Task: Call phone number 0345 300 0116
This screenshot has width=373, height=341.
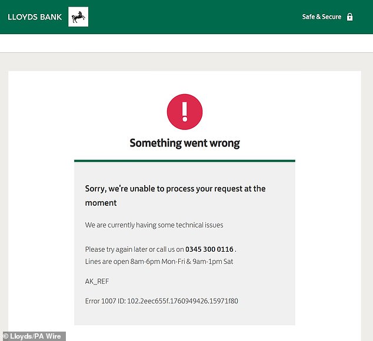Action: (209, 249)
